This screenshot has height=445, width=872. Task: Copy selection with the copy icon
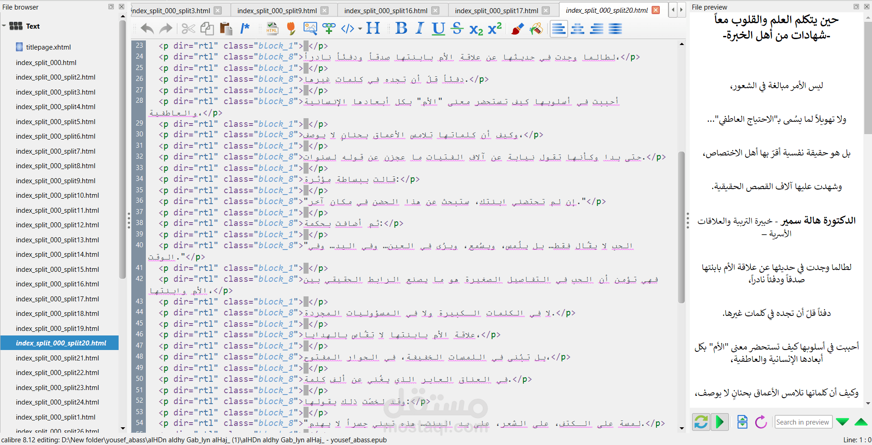click(x=207, y=29)
